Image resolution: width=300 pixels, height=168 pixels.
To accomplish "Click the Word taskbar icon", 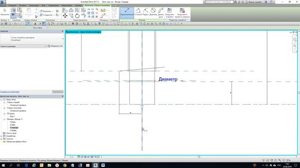I will point(103,165).
